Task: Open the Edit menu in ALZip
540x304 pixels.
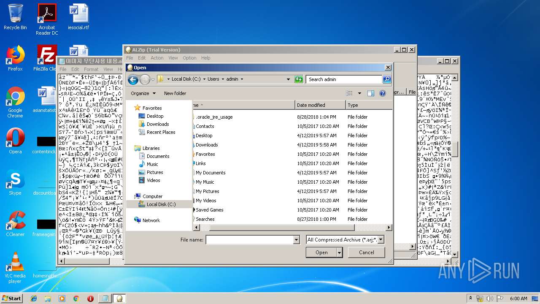Action: [x=142, y=58]
